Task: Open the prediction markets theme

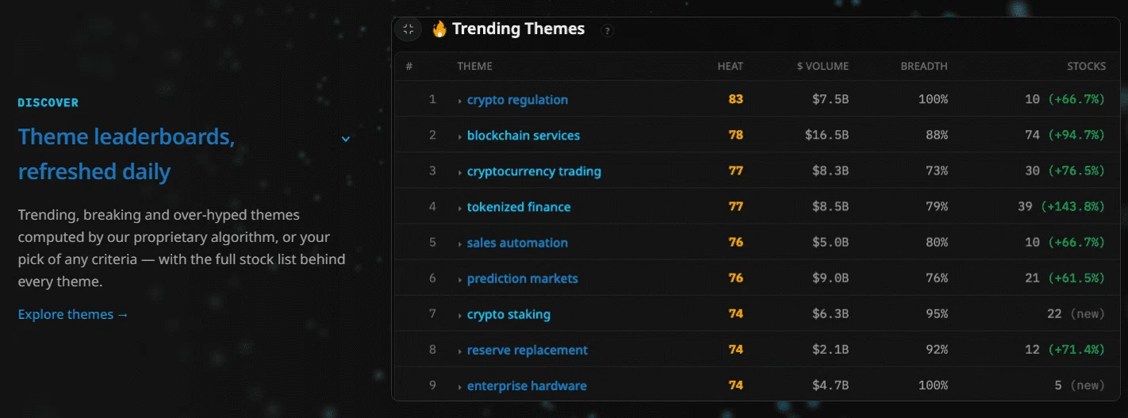Action: (523, 278)
